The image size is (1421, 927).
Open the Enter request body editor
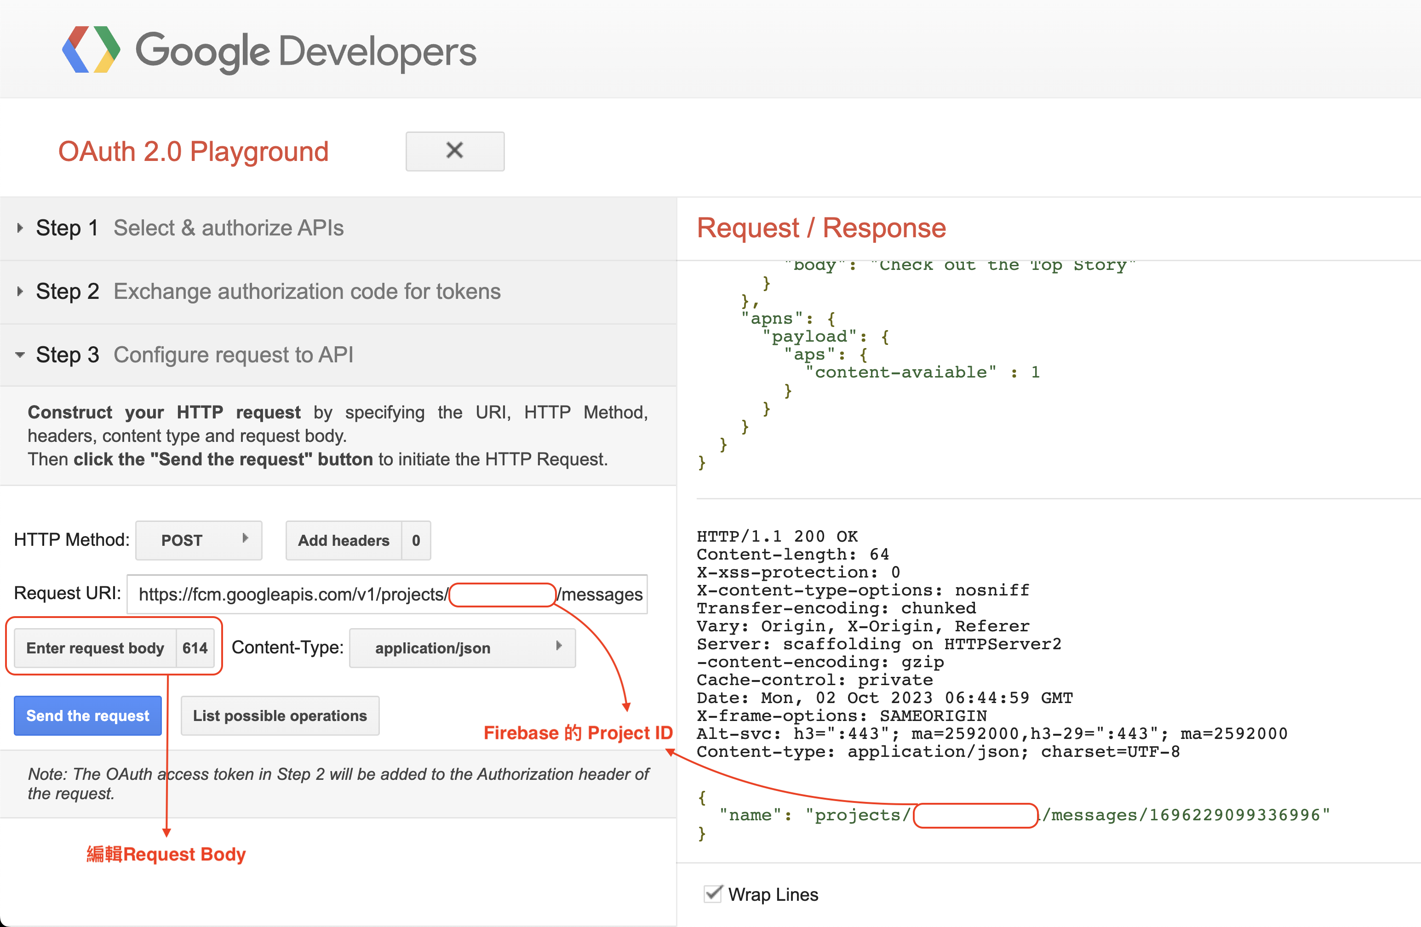point(95,647)
